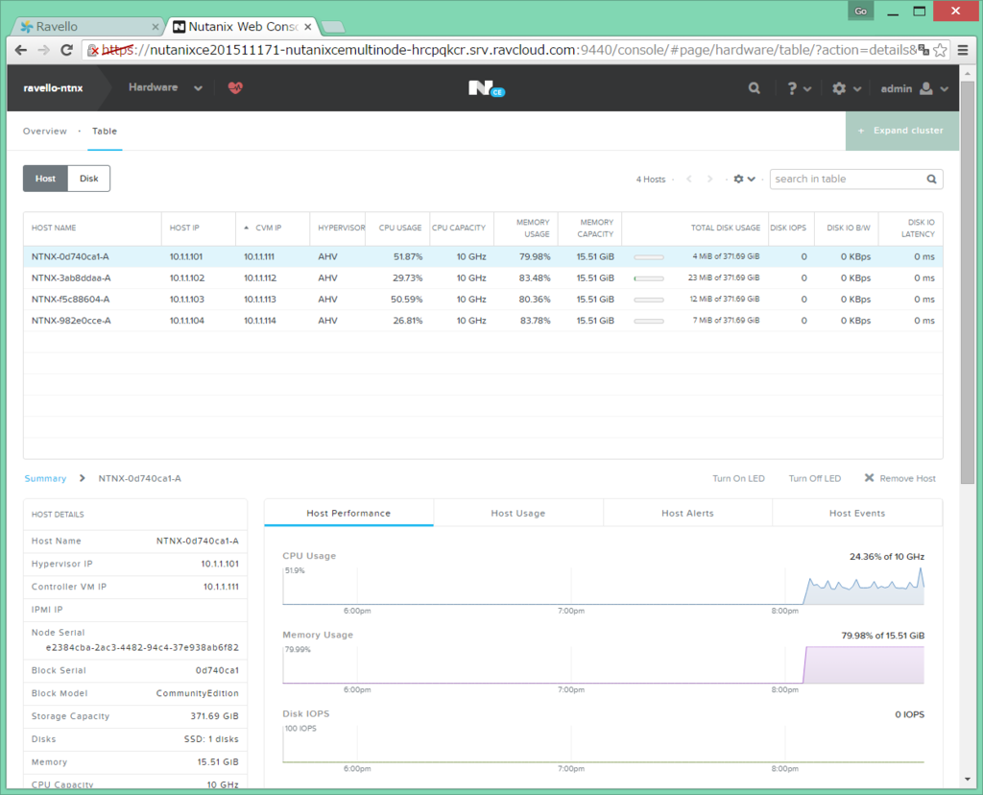Click the browser address bar URL

(508, 50)
